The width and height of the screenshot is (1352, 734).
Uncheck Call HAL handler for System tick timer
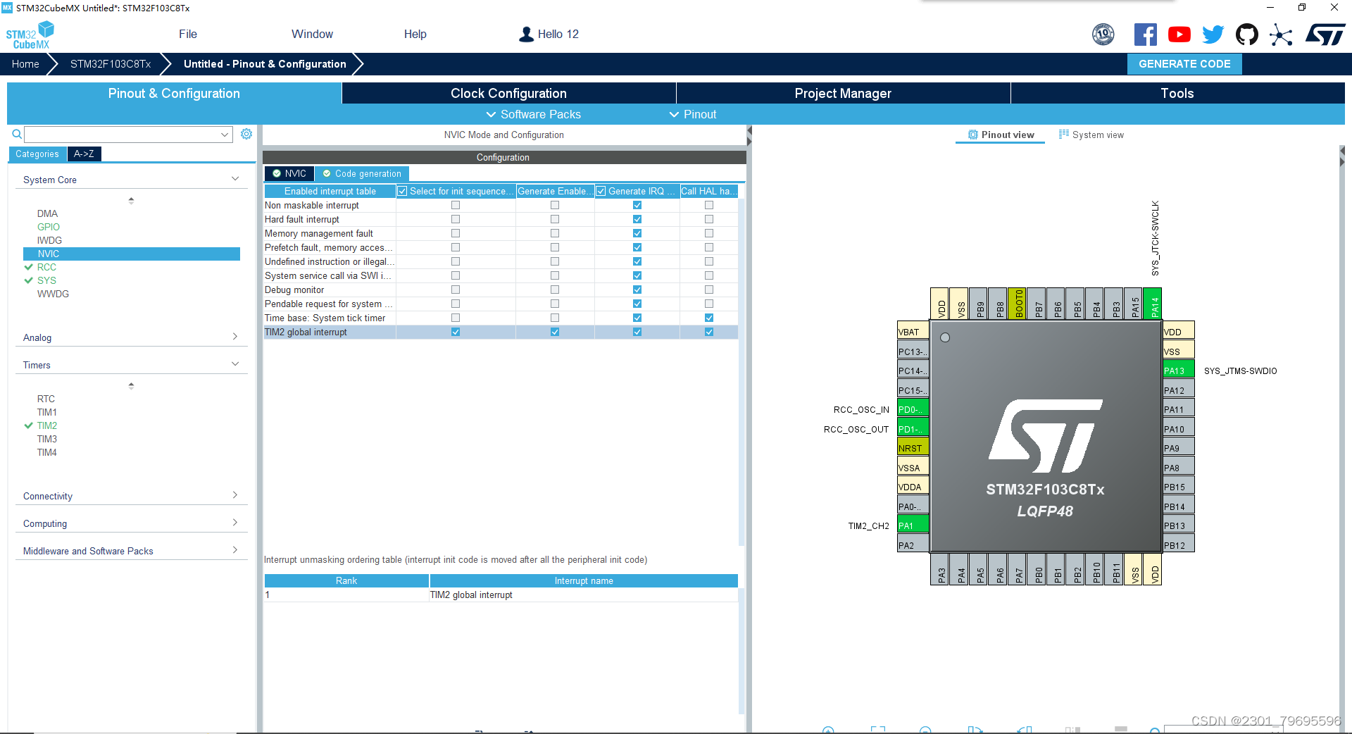click(709, 318)
